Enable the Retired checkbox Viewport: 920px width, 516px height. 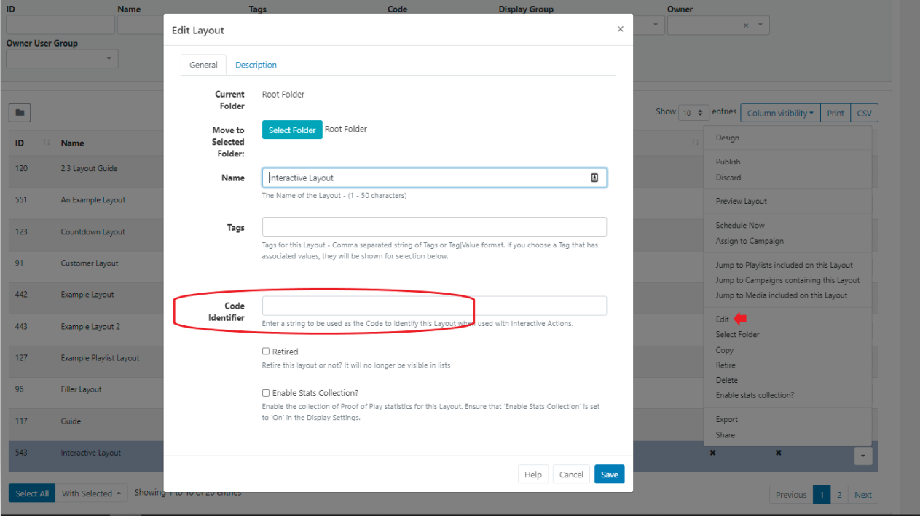(266, 352)
